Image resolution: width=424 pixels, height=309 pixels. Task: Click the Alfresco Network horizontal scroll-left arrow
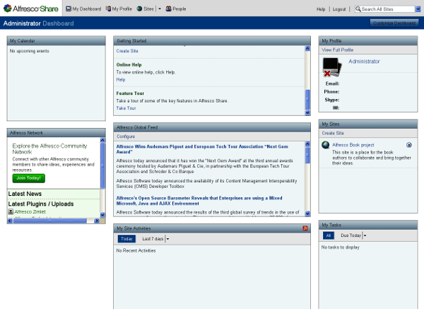(x=10, y=221)
